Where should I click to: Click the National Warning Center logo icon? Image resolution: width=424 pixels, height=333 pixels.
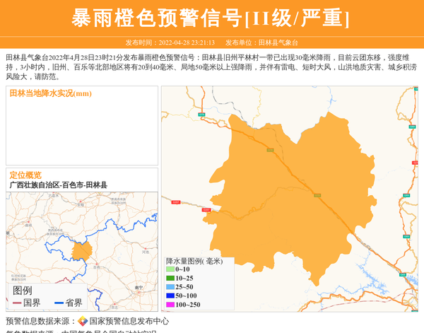83,321
